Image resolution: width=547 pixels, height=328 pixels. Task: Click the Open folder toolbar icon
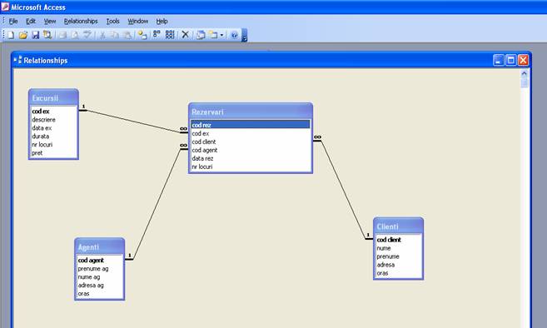[23, 35]
